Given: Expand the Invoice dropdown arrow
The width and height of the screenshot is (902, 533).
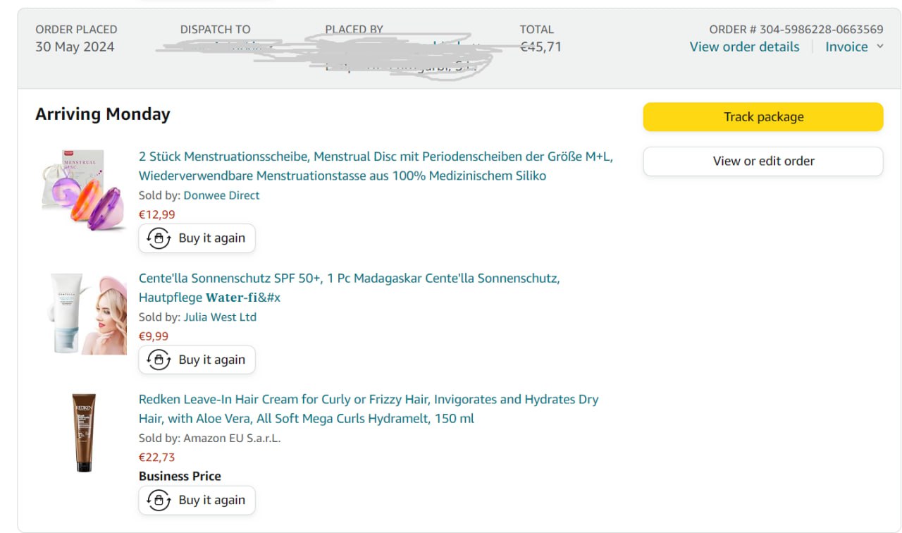Looking at the screenshot, I should click(x=879, y=47).
